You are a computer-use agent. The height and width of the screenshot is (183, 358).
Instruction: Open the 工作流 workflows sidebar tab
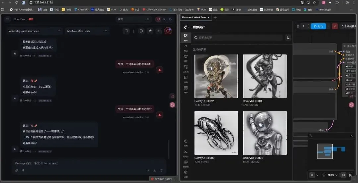point(186,69)
